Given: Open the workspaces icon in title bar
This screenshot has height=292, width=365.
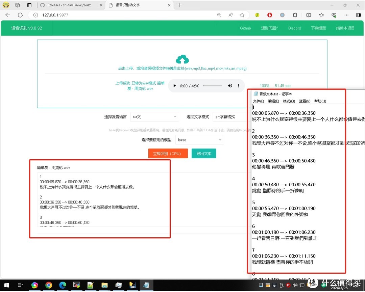Looking at the screenshot, I should (18, 5).
